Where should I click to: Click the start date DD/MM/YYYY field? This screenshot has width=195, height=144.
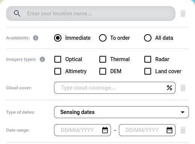[x=82, y=130]
